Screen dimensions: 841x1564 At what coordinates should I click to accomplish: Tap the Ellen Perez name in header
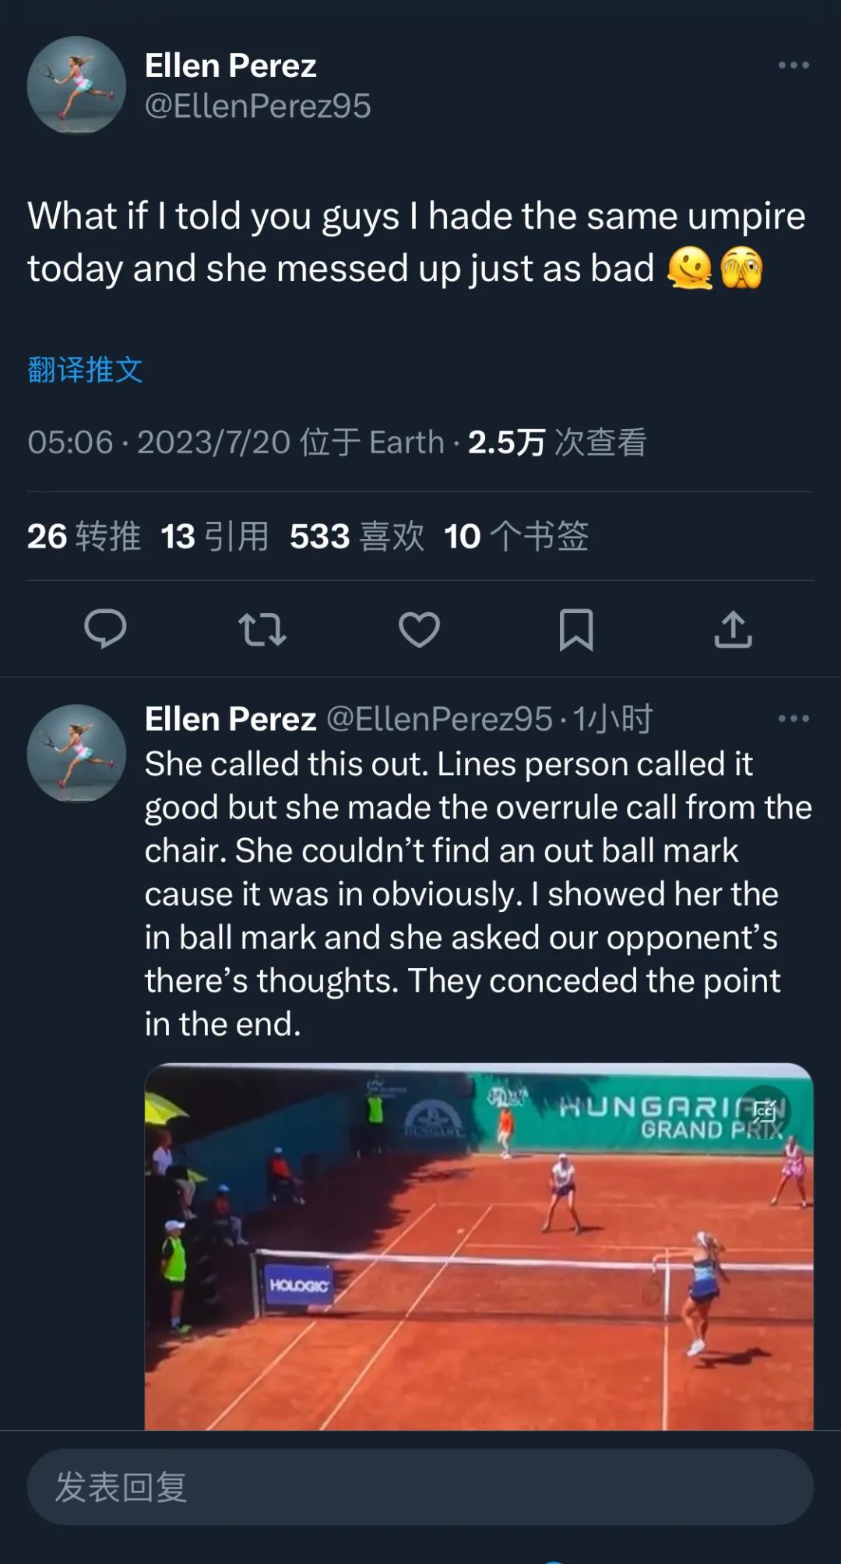tap(230, 66)
